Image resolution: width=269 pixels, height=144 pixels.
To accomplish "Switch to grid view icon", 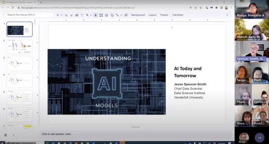I will pos(6,135).
